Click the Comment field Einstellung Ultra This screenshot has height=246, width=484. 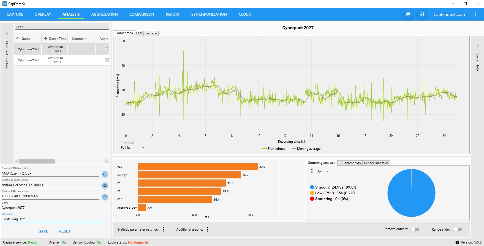55,219
